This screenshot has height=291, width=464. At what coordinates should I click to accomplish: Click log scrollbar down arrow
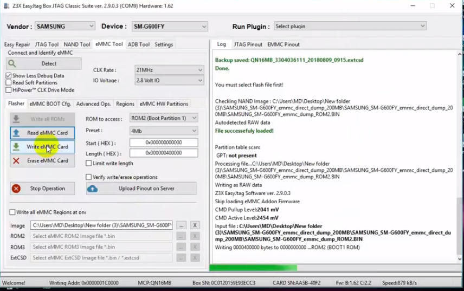pyautogui.click(x=460, y=259)
